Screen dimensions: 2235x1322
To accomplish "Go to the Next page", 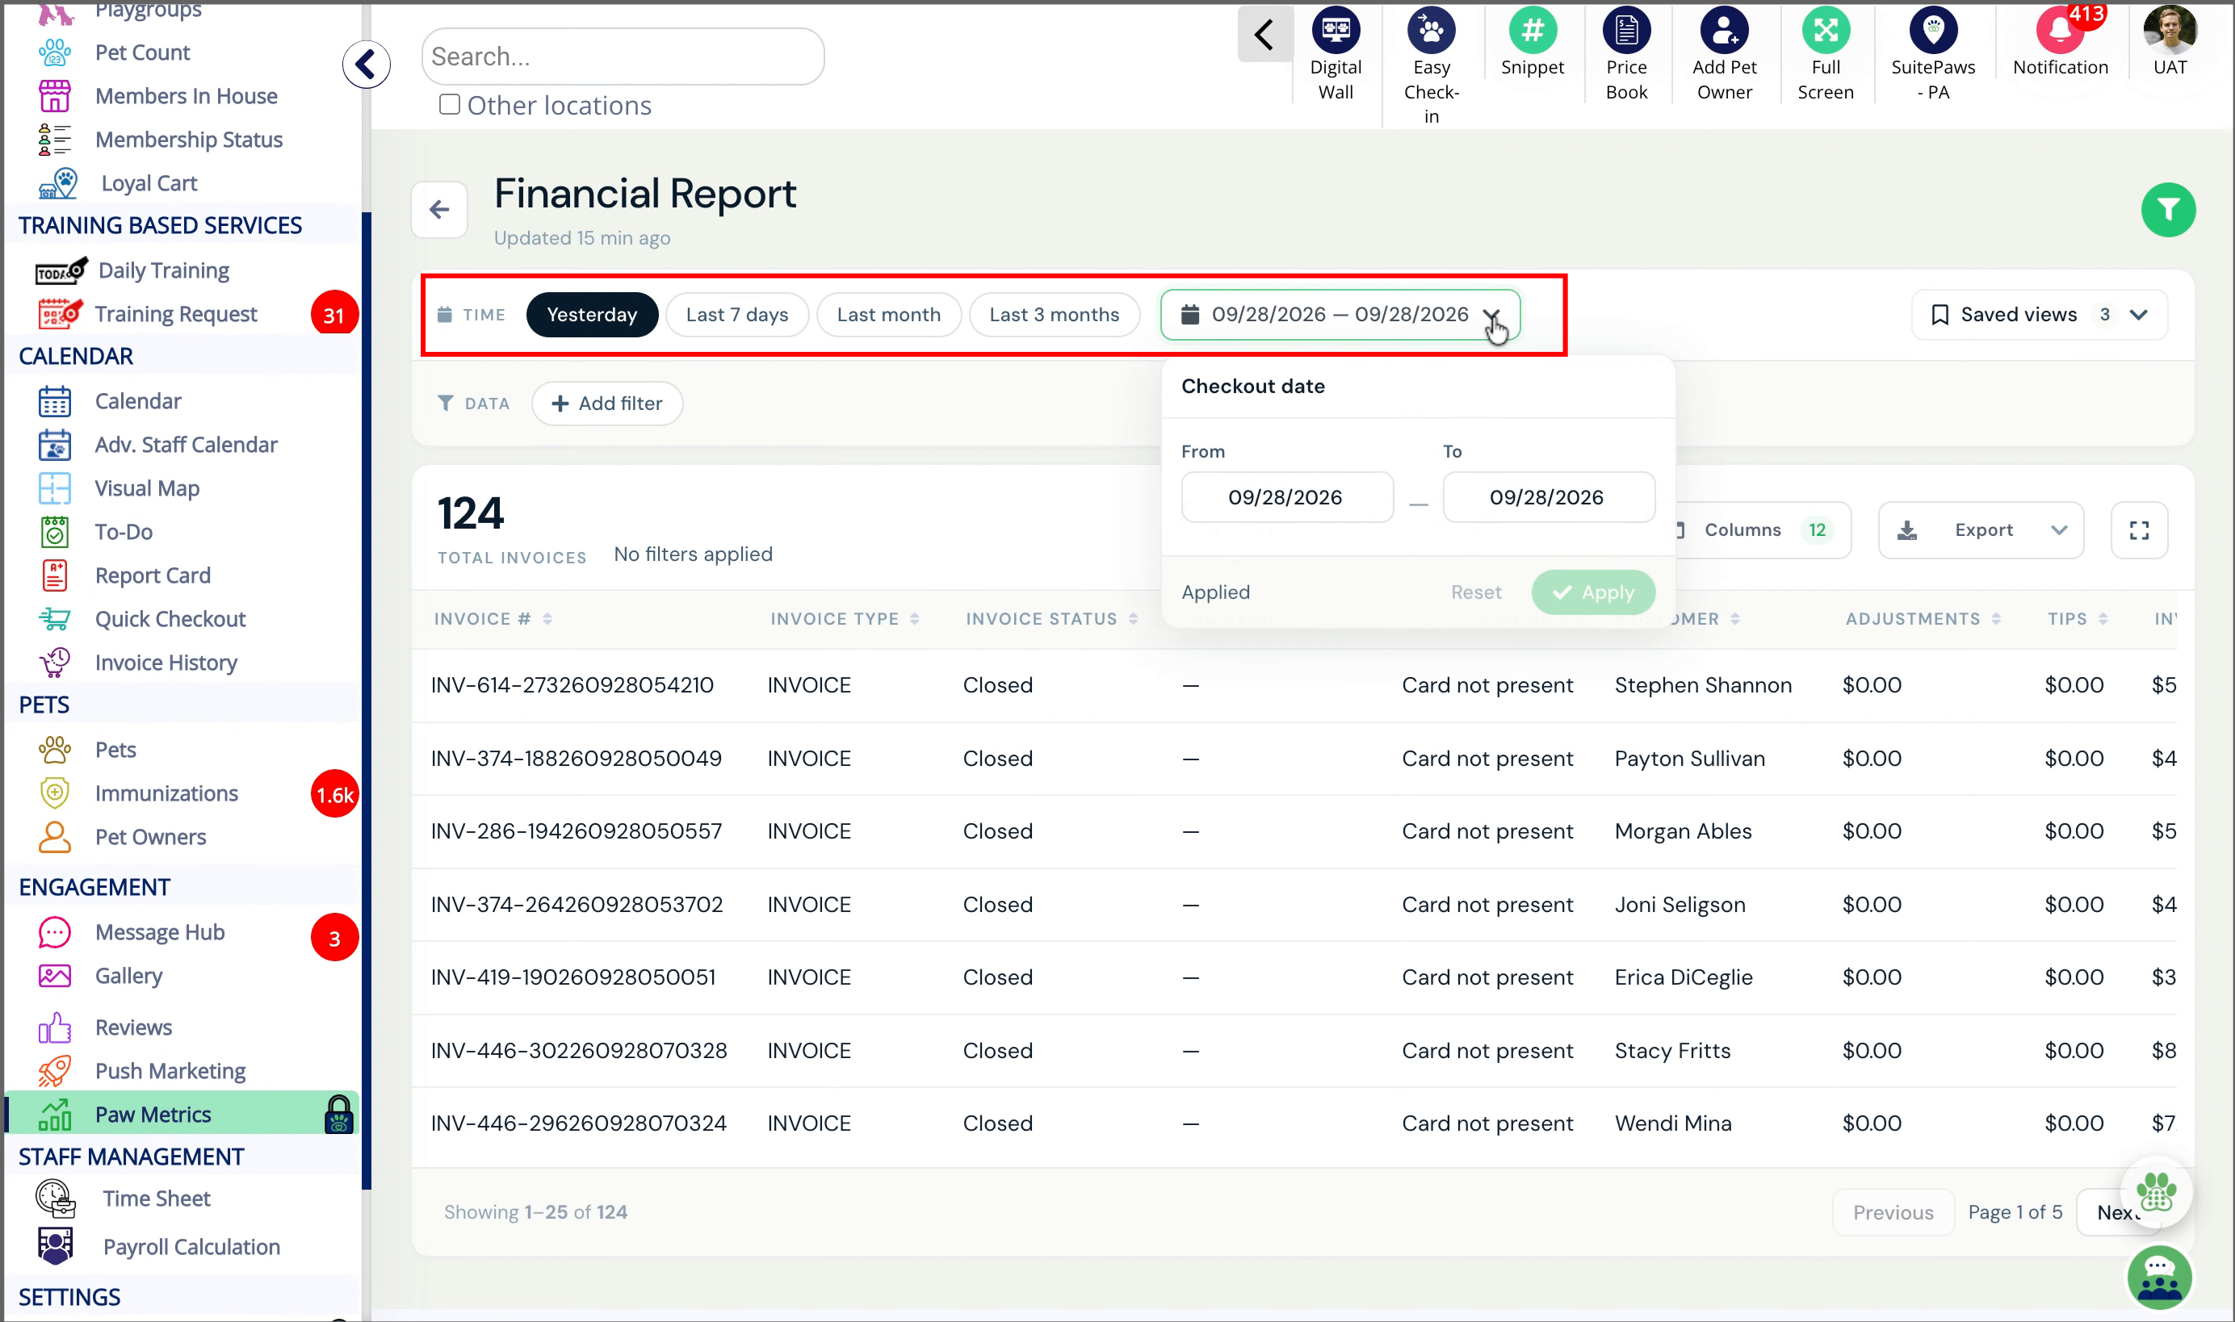I will click(x=2116, y=1211).
